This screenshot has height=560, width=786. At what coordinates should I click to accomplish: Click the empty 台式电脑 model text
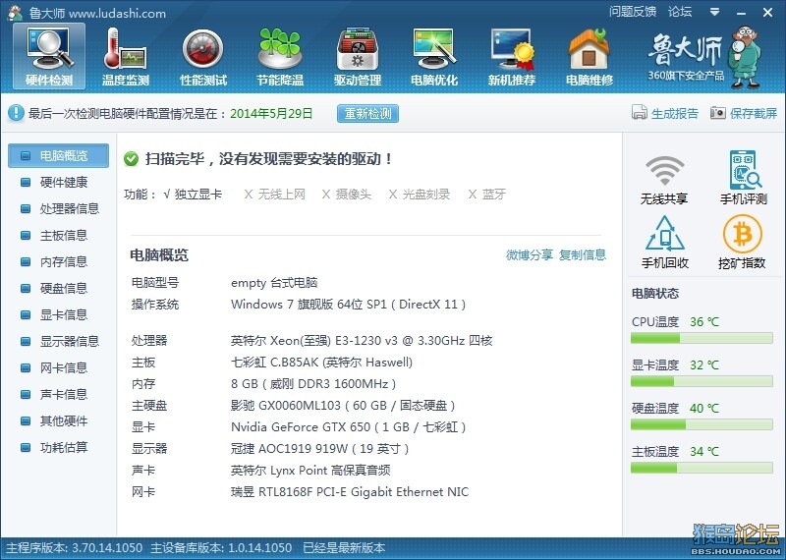[x=274, y=283]
